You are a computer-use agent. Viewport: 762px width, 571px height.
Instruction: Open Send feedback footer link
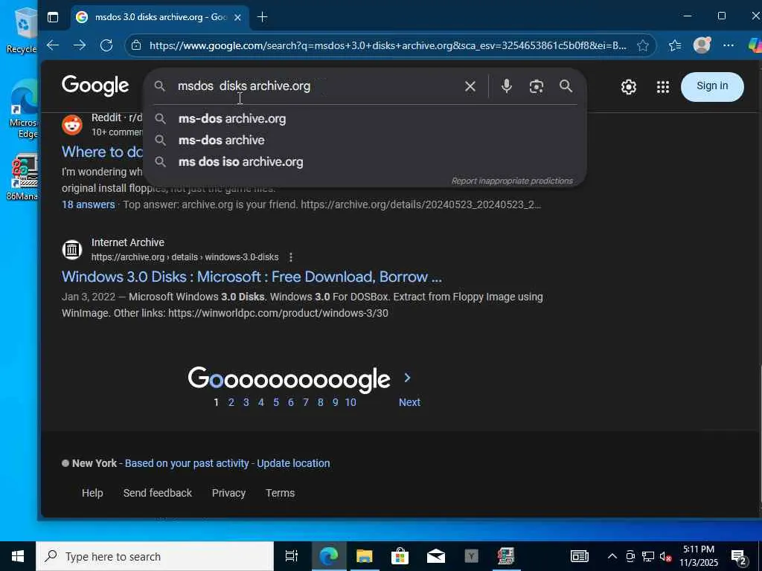click(x=158, y=493)
